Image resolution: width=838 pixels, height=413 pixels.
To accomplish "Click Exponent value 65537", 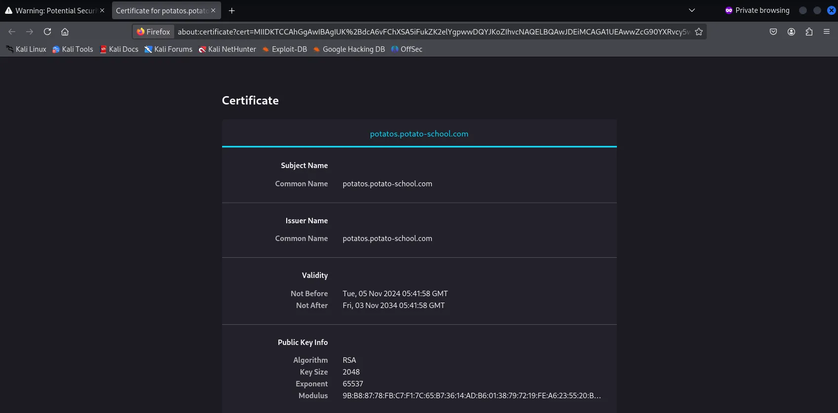I will point(353,384).
